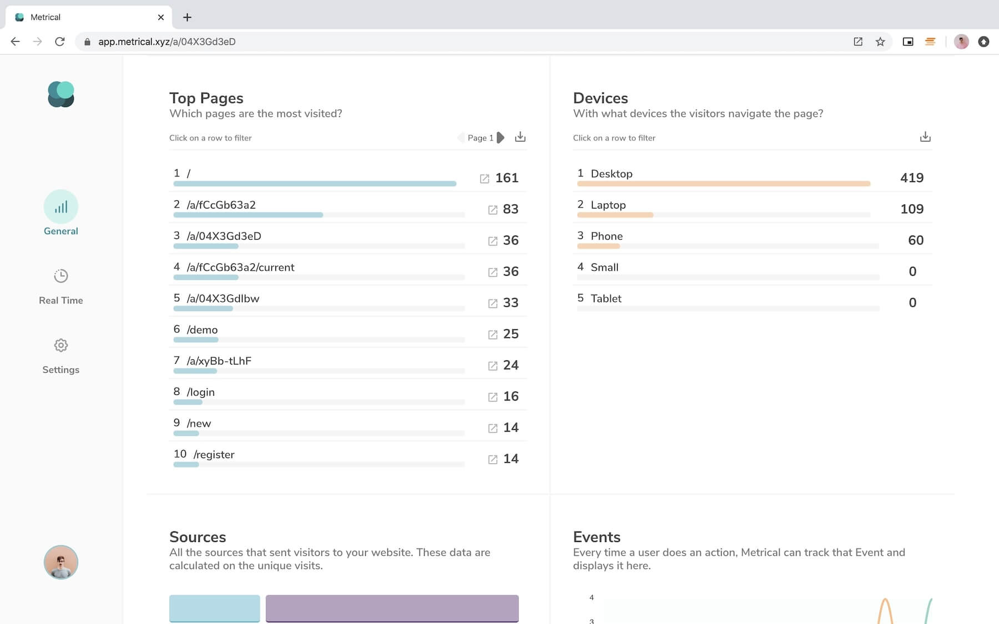
Task: Open a new browser tab
Action: pyautogui.click(x=187, y=17)
